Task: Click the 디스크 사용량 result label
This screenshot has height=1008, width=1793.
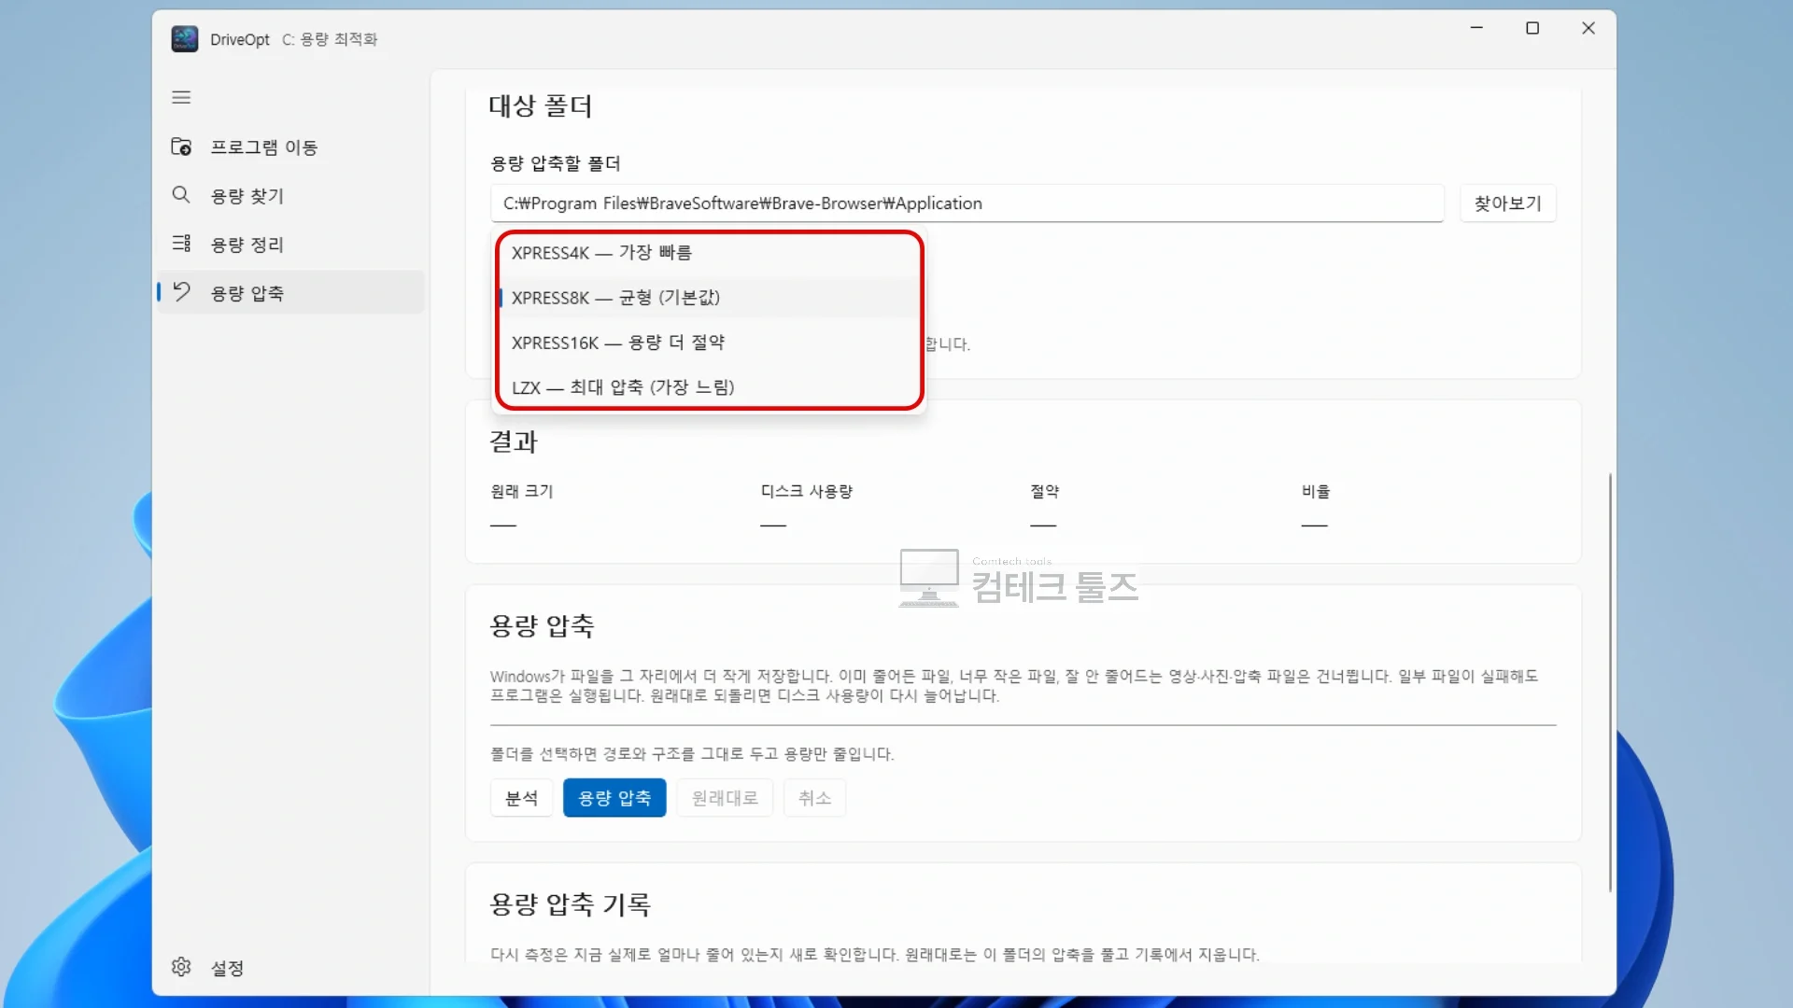Action: coord(806,491)
